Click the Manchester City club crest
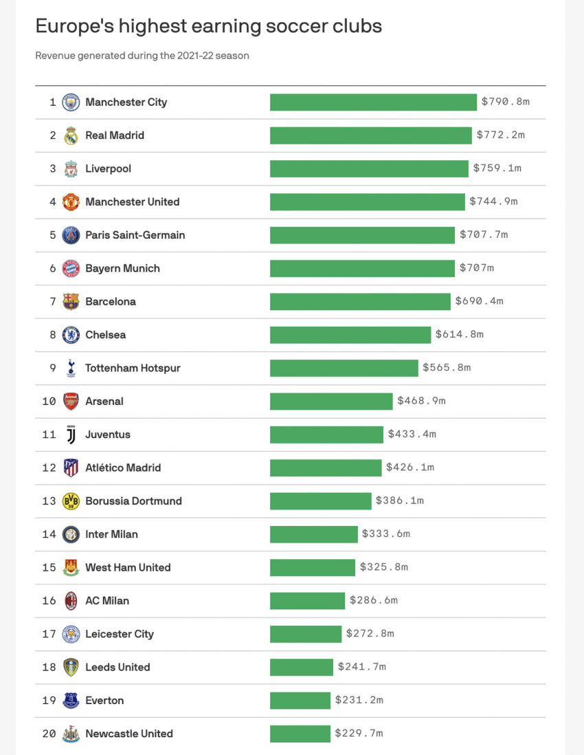This screenshot has width=584, height=755. [x=71, y=102]
